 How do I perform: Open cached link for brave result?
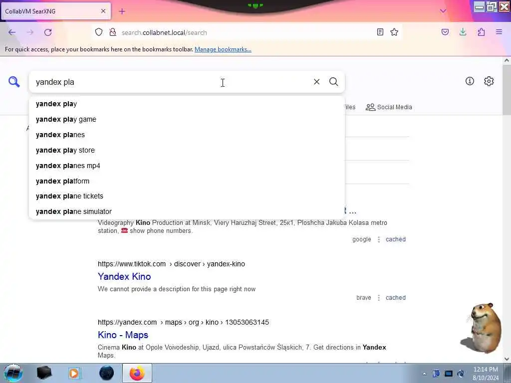pyautogui.click(x=396, y=298)
